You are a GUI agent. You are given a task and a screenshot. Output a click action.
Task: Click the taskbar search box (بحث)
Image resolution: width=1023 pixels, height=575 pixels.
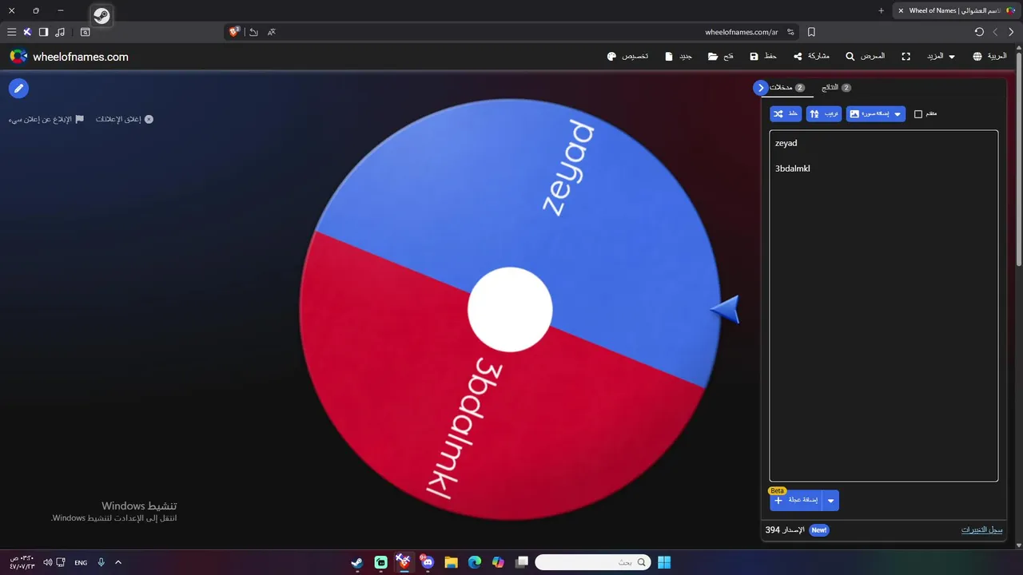click(592, 562)
